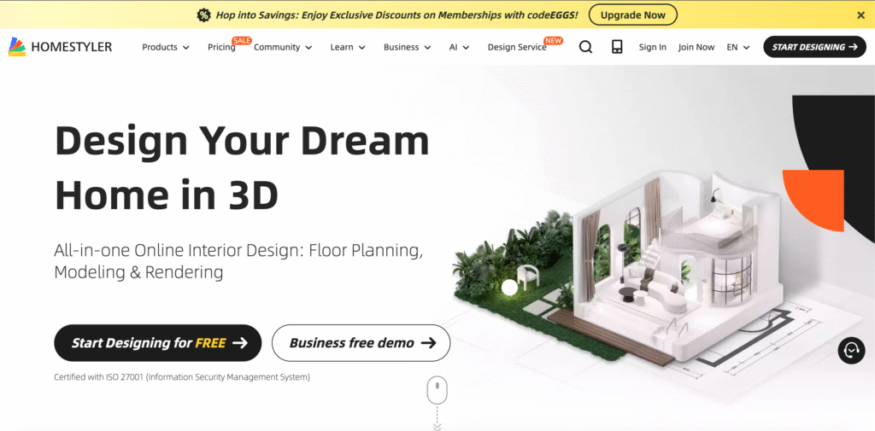The height and width of the screenshot is (431, 875).
Task: Open the EN language selector
Action: tap(738, 48)
